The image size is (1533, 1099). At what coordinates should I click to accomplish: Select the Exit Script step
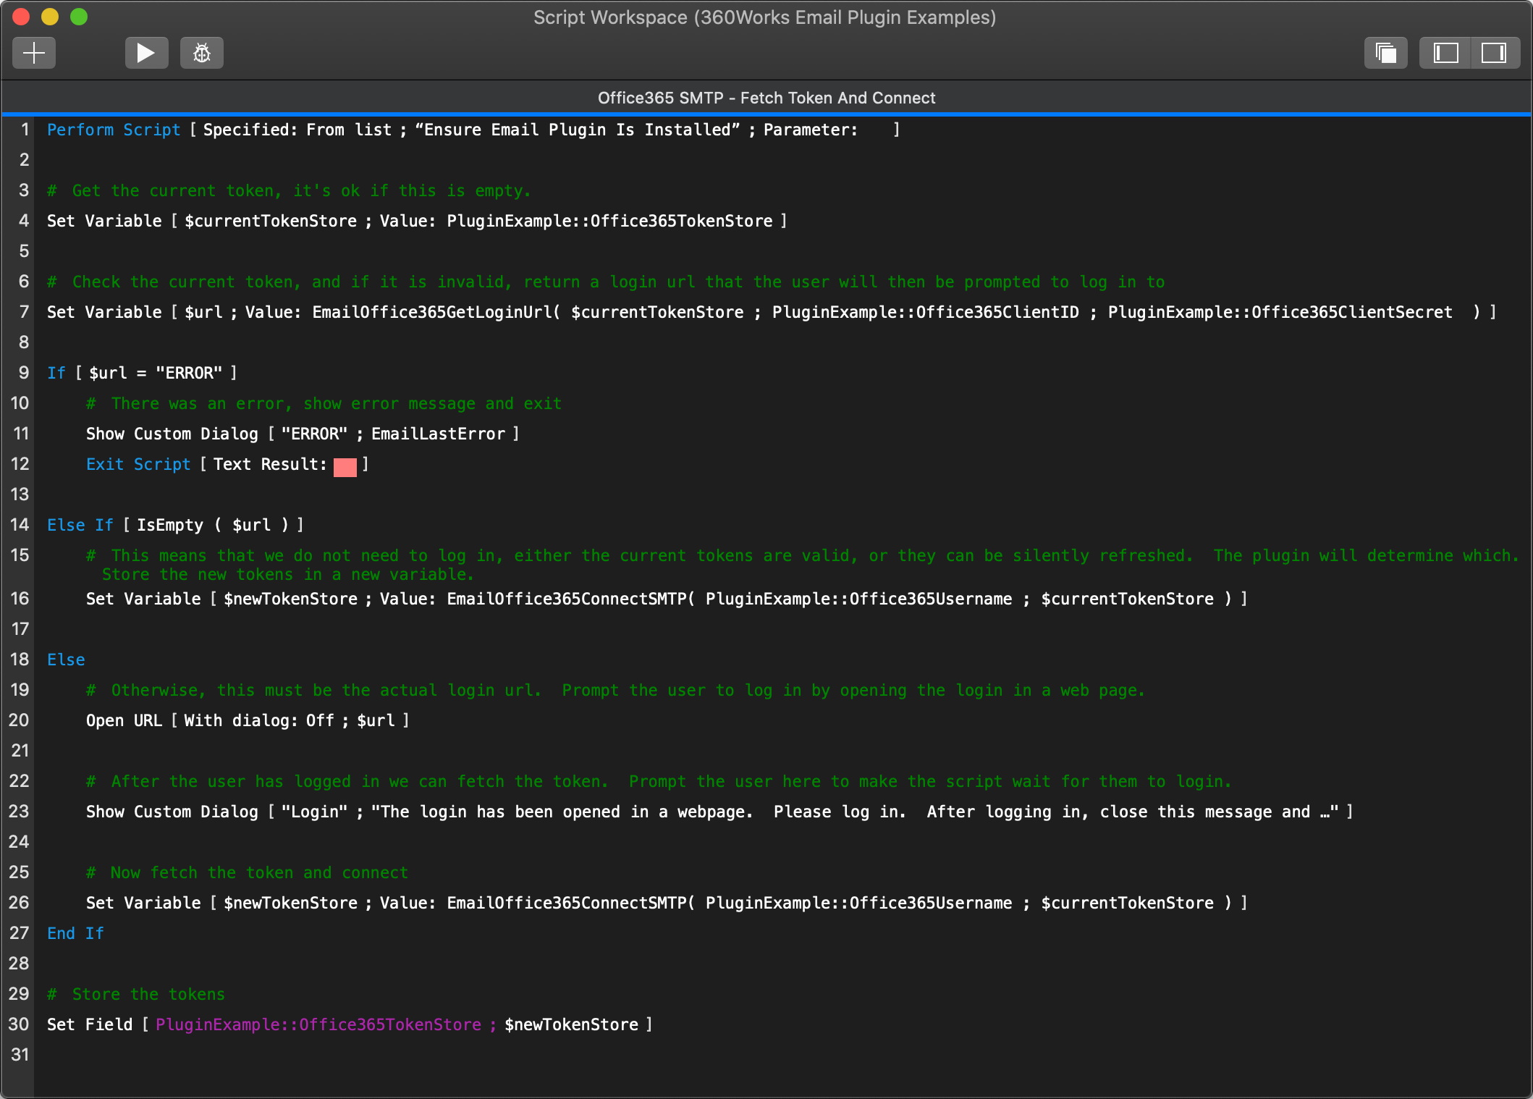coord(227,464)
